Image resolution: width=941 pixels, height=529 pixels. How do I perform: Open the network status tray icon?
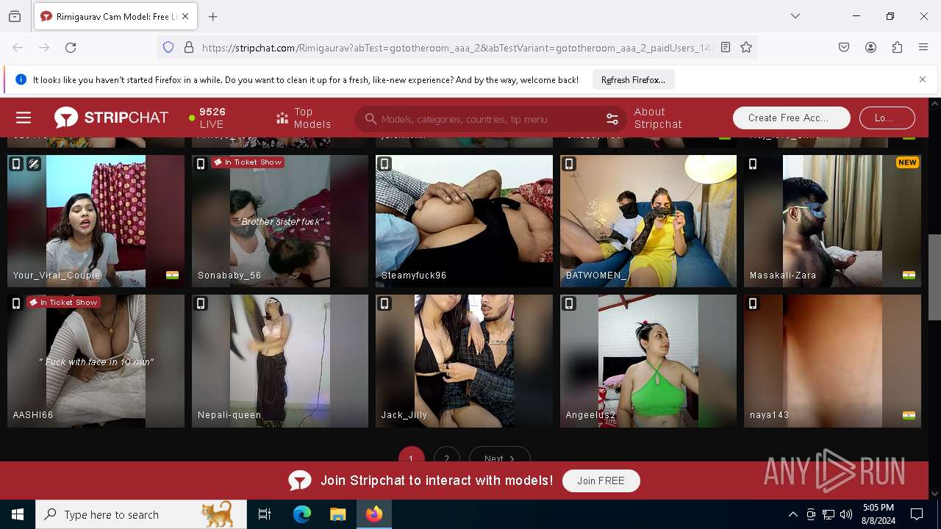(829, 514)
